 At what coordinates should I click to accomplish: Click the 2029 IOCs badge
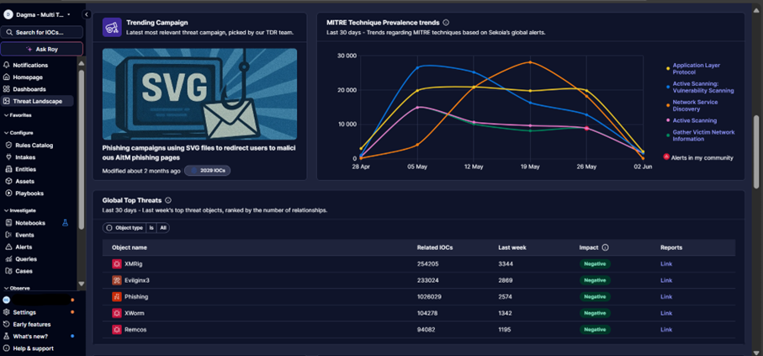[207, 171]
